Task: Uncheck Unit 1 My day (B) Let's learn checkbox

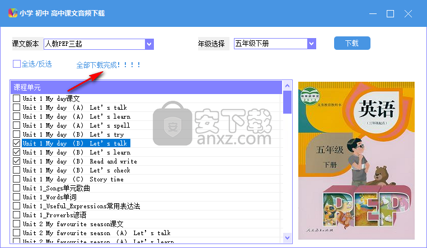Action: pos(17,152)
